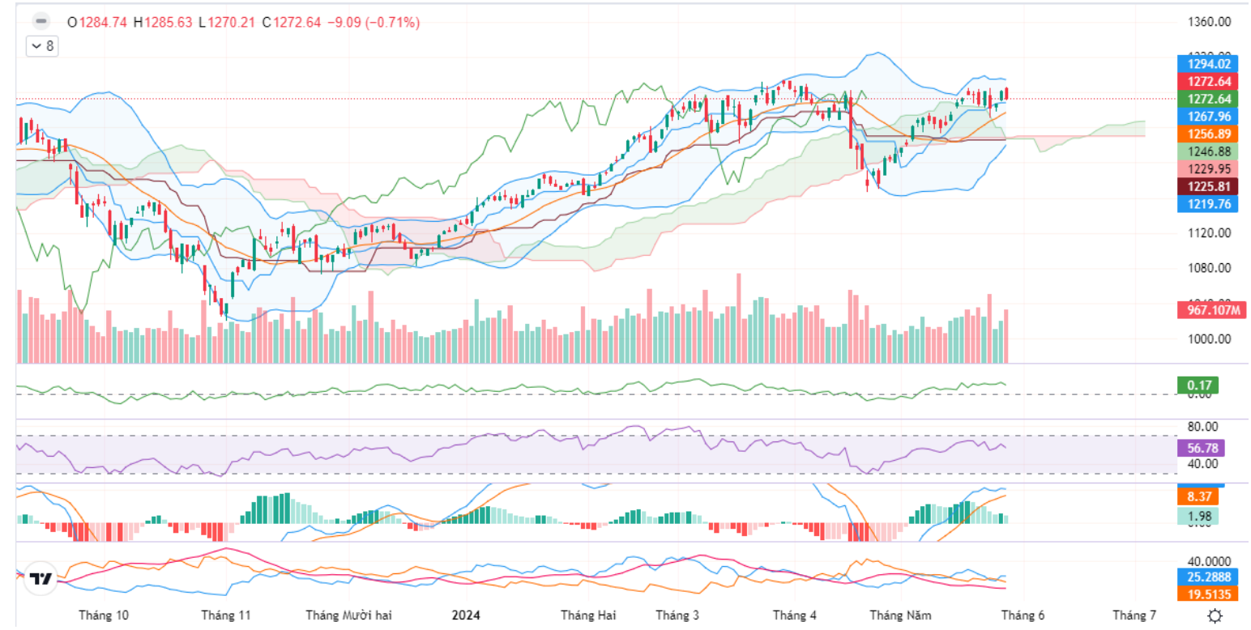This screenshot has width=1251, height=630.
Task: Click the orange 1256.89 moving average label
Action: click(x=1209, y=134)
